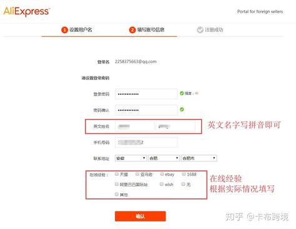Click the 在线经验 label
Viewport: 296px width, 229px height.
[99, 175]
